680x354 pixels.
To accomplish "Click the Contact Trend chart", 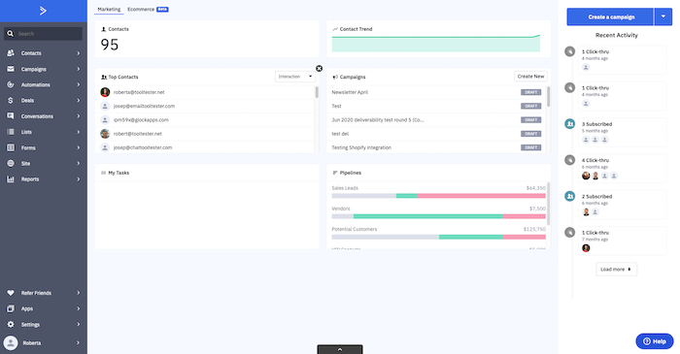I will click(436, 44).
